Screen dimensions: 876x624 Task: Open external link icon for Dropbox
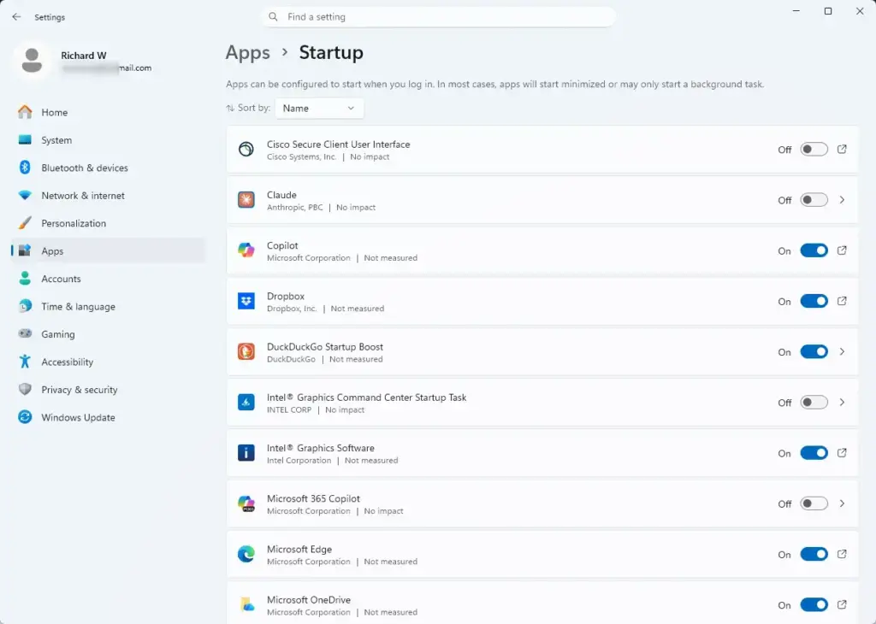click(x=842, y=301)
